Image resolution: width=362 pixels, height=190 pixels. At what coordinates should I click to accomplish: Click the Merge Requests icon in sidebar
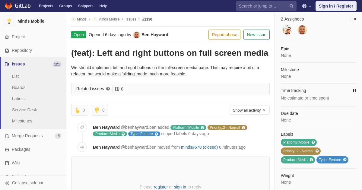pos(7,136)
